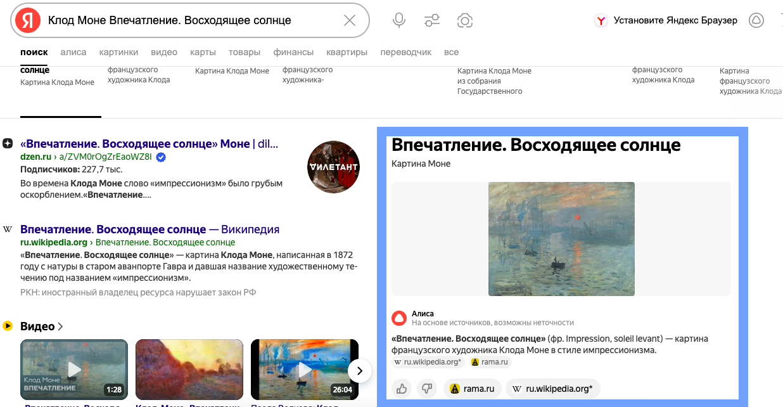The height and width of the screenshot is (407, 783).
Task: Open the Дилетант channel thumbnail
Action: pyautogui.click(x=333, y=167)
